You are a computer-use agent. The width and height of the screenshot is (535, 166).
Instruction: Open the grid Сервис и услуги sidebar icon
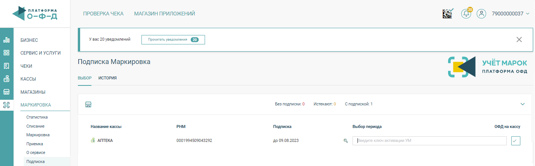click(x=6, y=53)
